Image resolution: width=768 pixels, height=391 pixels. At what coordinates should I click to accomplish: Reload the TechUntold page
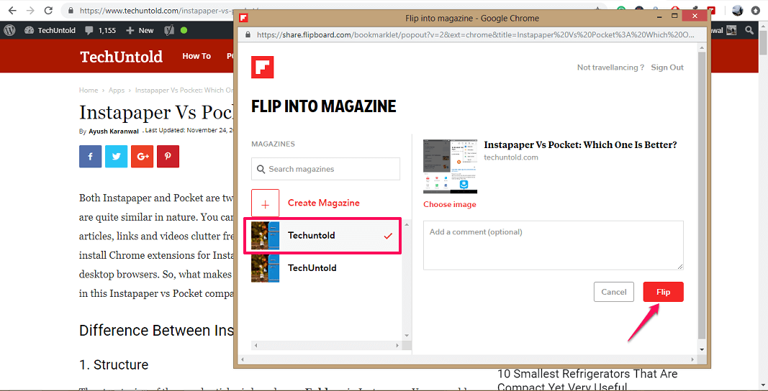(x=48, y=10)
